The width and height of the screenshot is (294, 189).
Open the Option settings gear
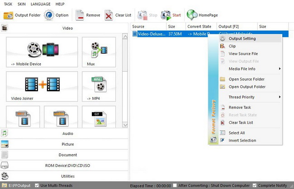tap(49, 15)
